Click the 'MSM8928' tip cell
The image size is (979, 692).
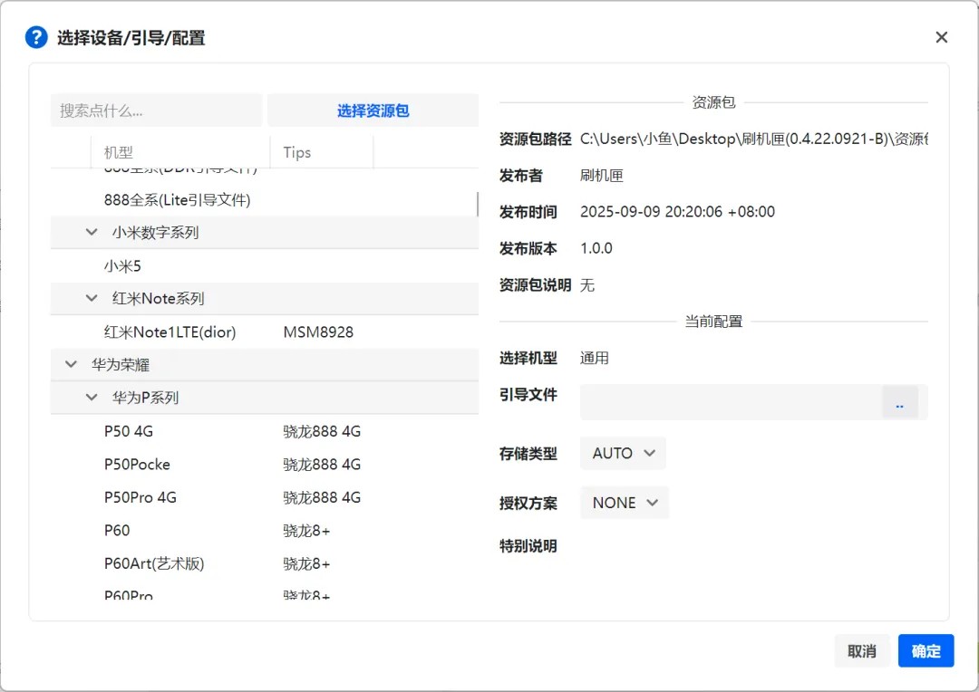pyautogui.click(x=318, y=332)
